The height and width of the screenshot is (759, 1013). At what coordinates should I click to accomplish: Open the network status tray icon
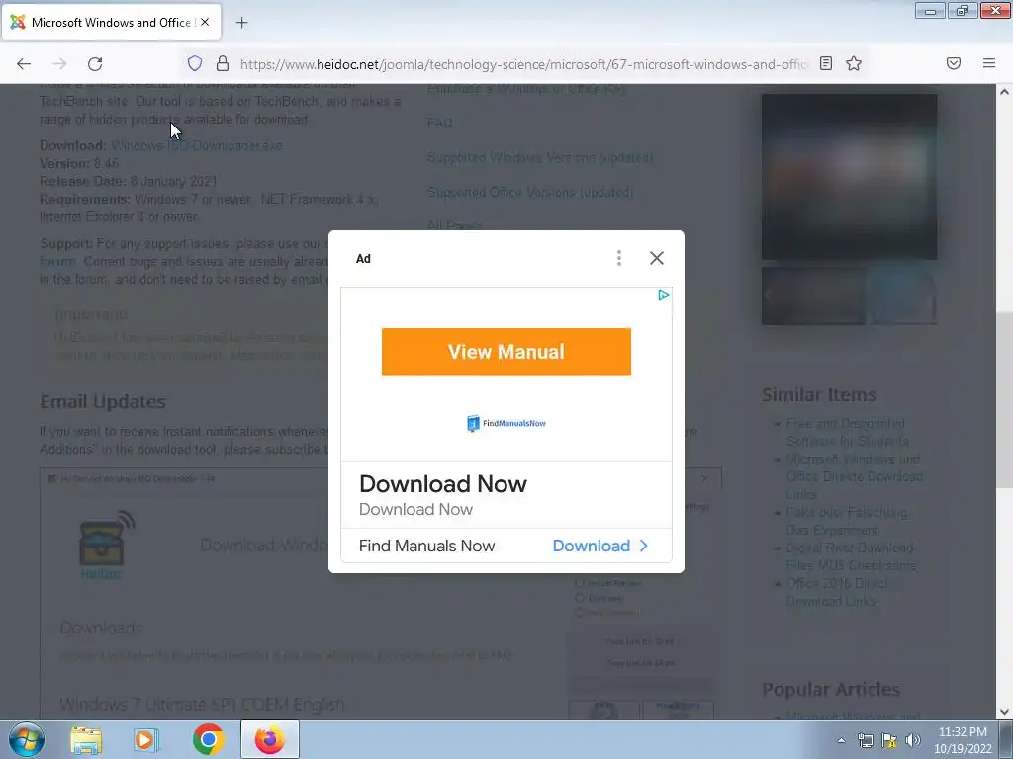(865, 740)
